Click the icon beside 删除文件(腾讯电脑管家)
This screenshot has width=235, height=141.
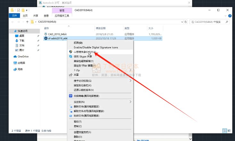pos(71,106)
